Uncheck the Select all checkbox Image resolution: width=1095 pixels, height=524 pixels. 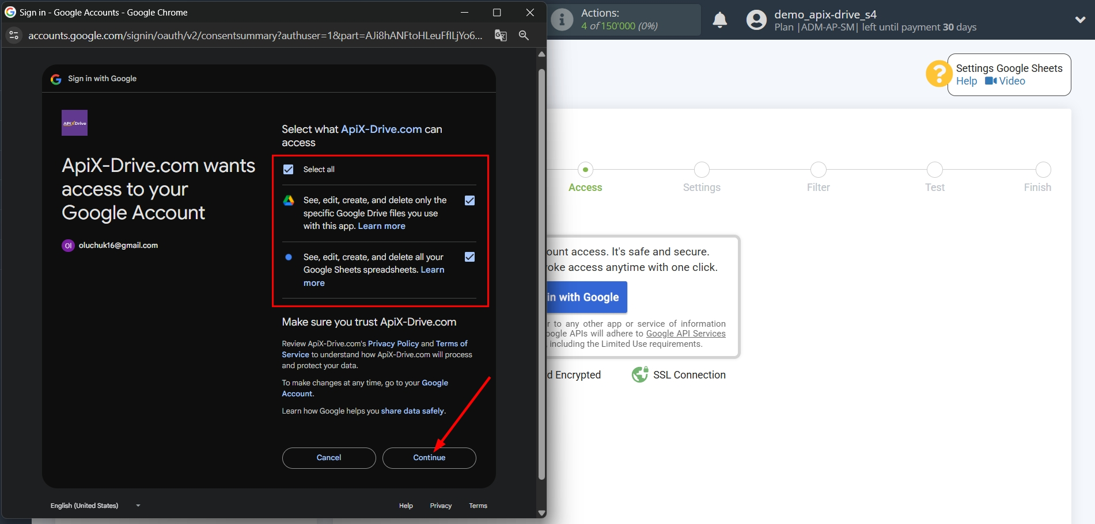288,169
